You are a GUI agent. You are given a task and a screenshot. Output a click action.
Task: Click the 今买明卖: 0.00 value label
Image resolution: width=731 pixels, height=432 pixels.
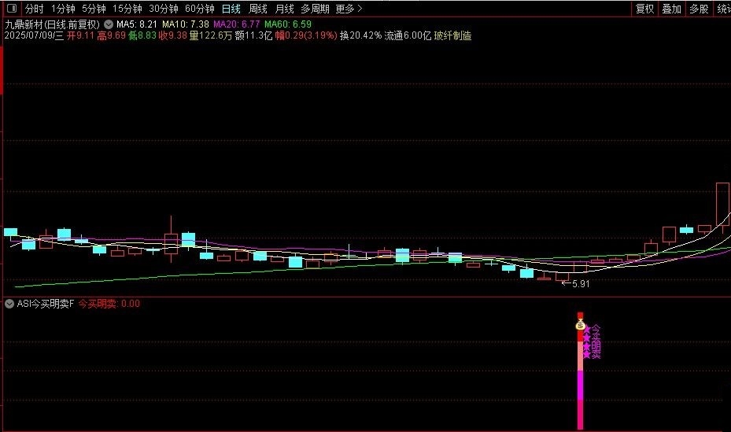pyautogui.click(x=109, y=304)
